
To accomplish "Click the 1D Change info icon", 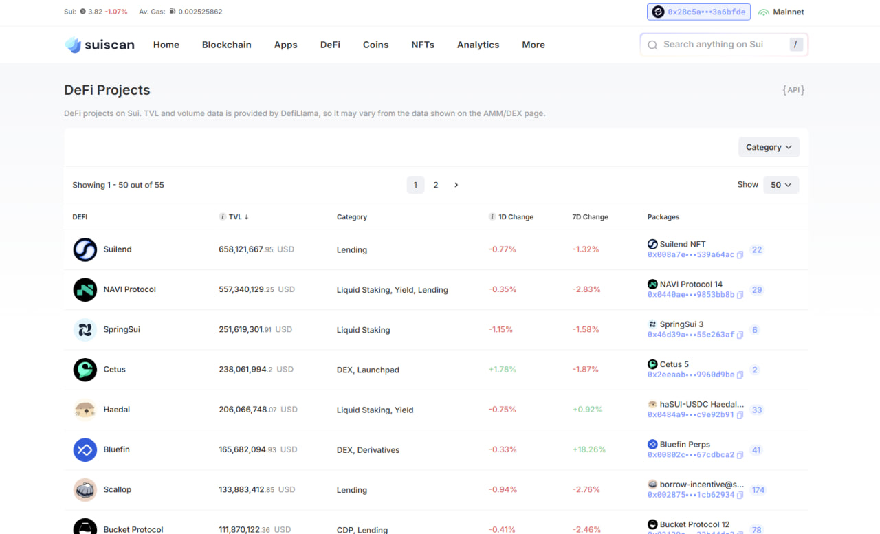I will tap(492, 217).
